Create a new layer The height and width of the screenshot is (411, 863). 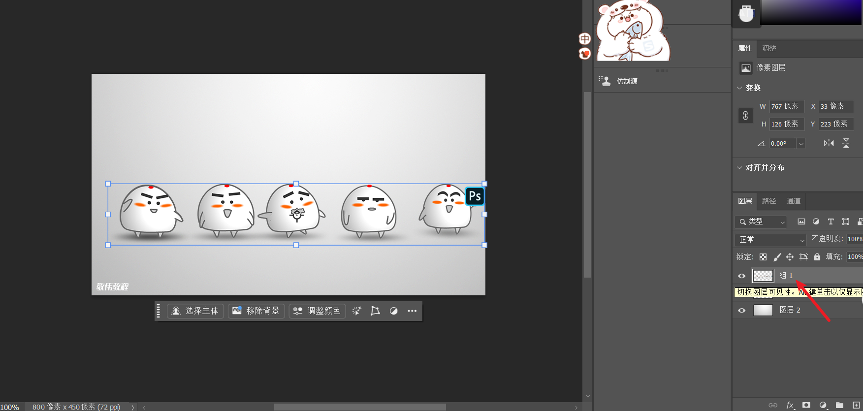coord(856,405)
